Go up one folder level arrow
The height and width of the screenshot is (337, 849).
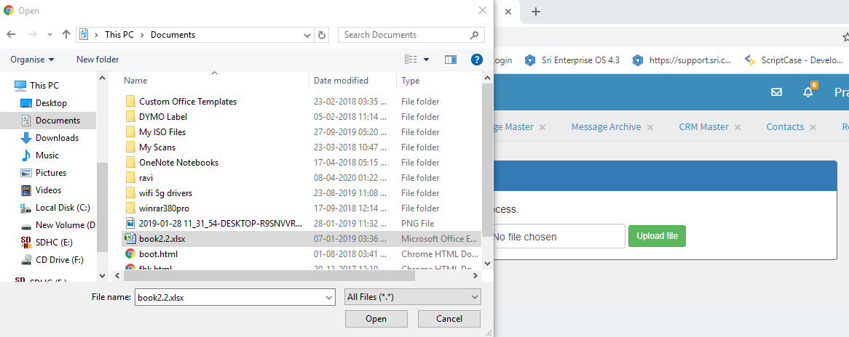(66, 35)
